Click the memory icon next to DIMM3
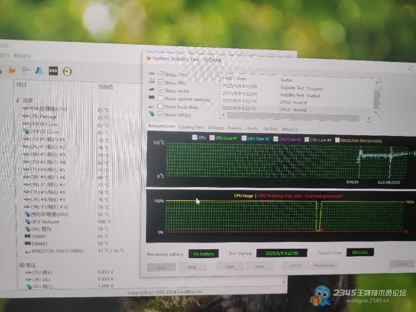Viewport: 416px width, 312px height. (x=28, y=243)
